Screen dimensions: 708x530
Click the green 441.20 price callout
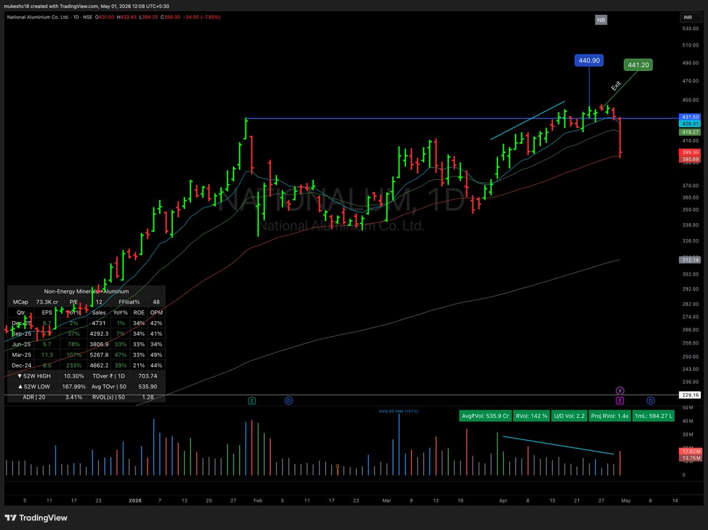coord(638,65)
